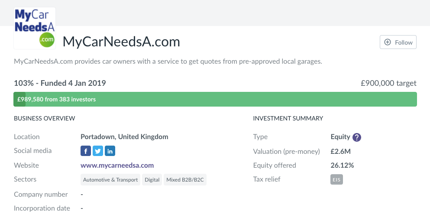Click the Investment Summary heading
Image resolution: width=430 pixels, height=221 pixels.
(x=288, y=118)
